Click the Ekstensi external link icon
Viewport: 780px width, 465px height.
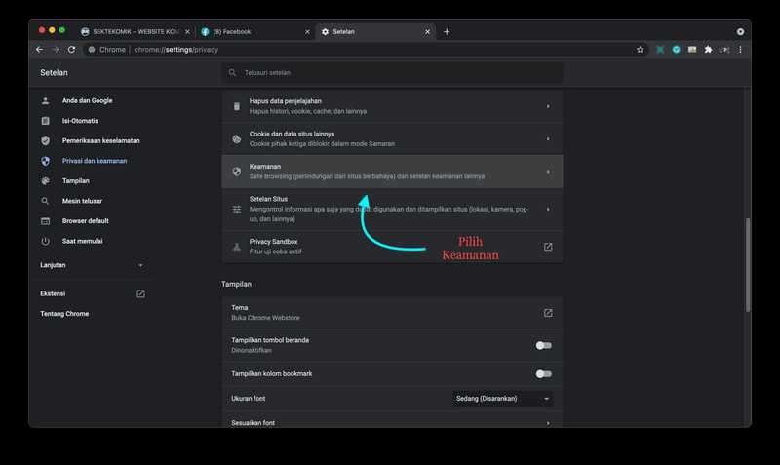tap(140, 293)
